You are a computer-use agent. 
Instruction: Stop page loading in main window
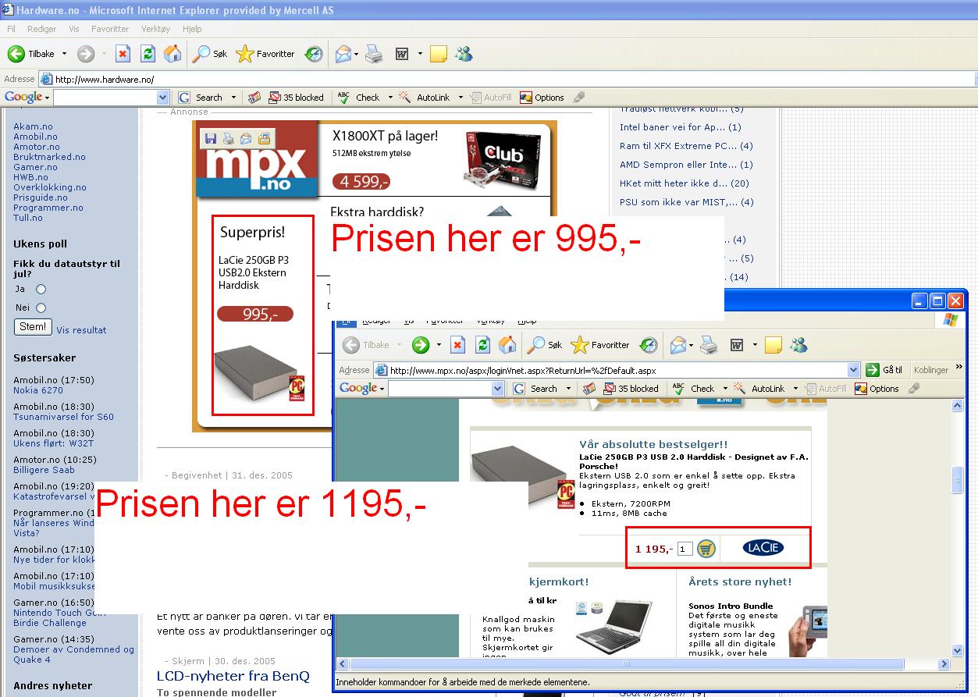pyautogui.click(x=123, y=54)
